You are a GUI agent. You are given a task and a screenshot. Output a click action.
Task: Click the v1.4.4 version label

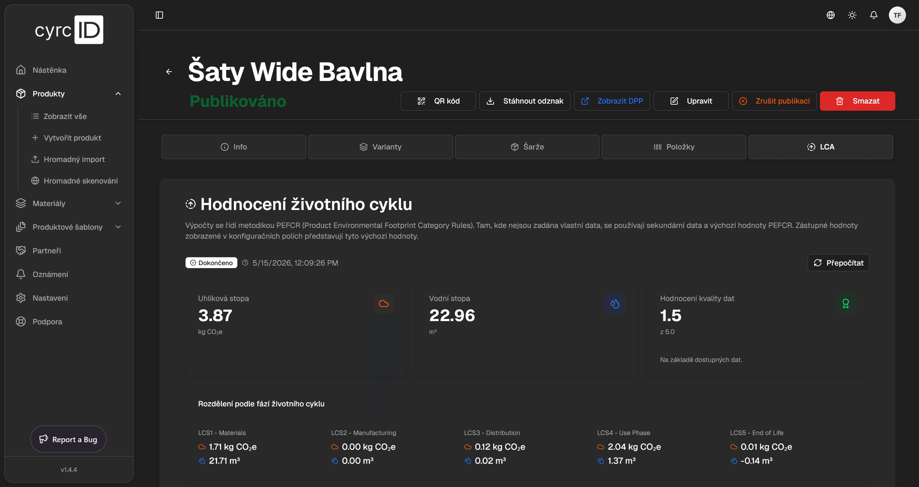[69, 469]
